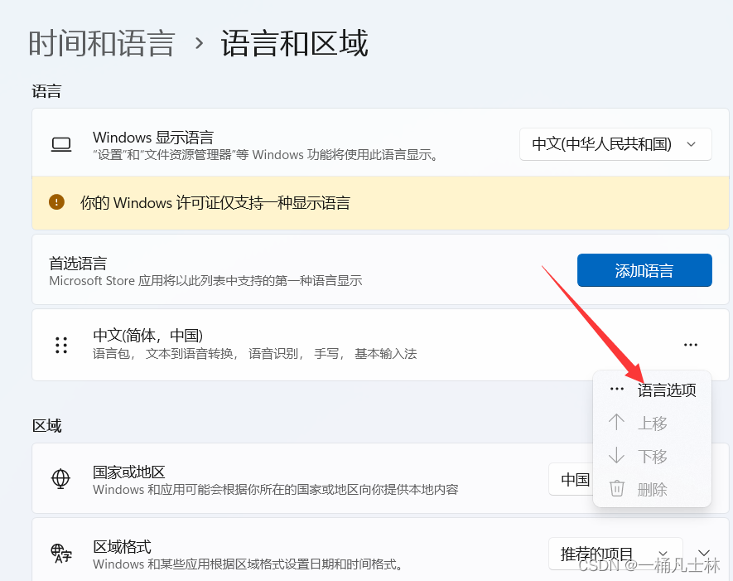Click the 添加语言 button
This screenshot has height=581, width=733.
tap(644, 270)
